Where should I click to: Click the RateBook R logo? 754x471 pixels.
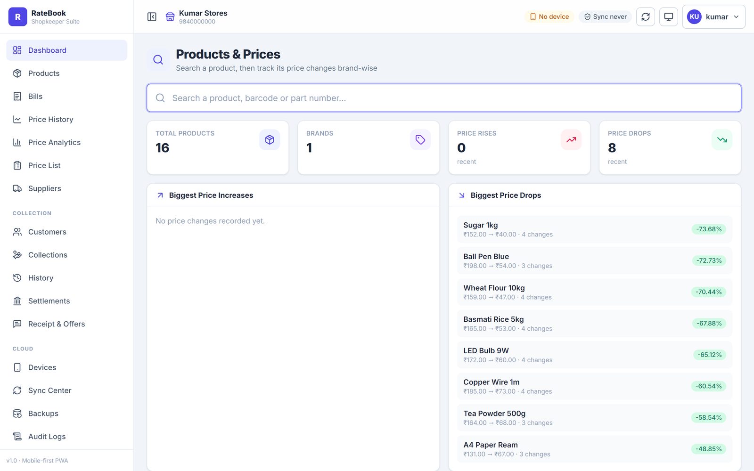point(17,17)
